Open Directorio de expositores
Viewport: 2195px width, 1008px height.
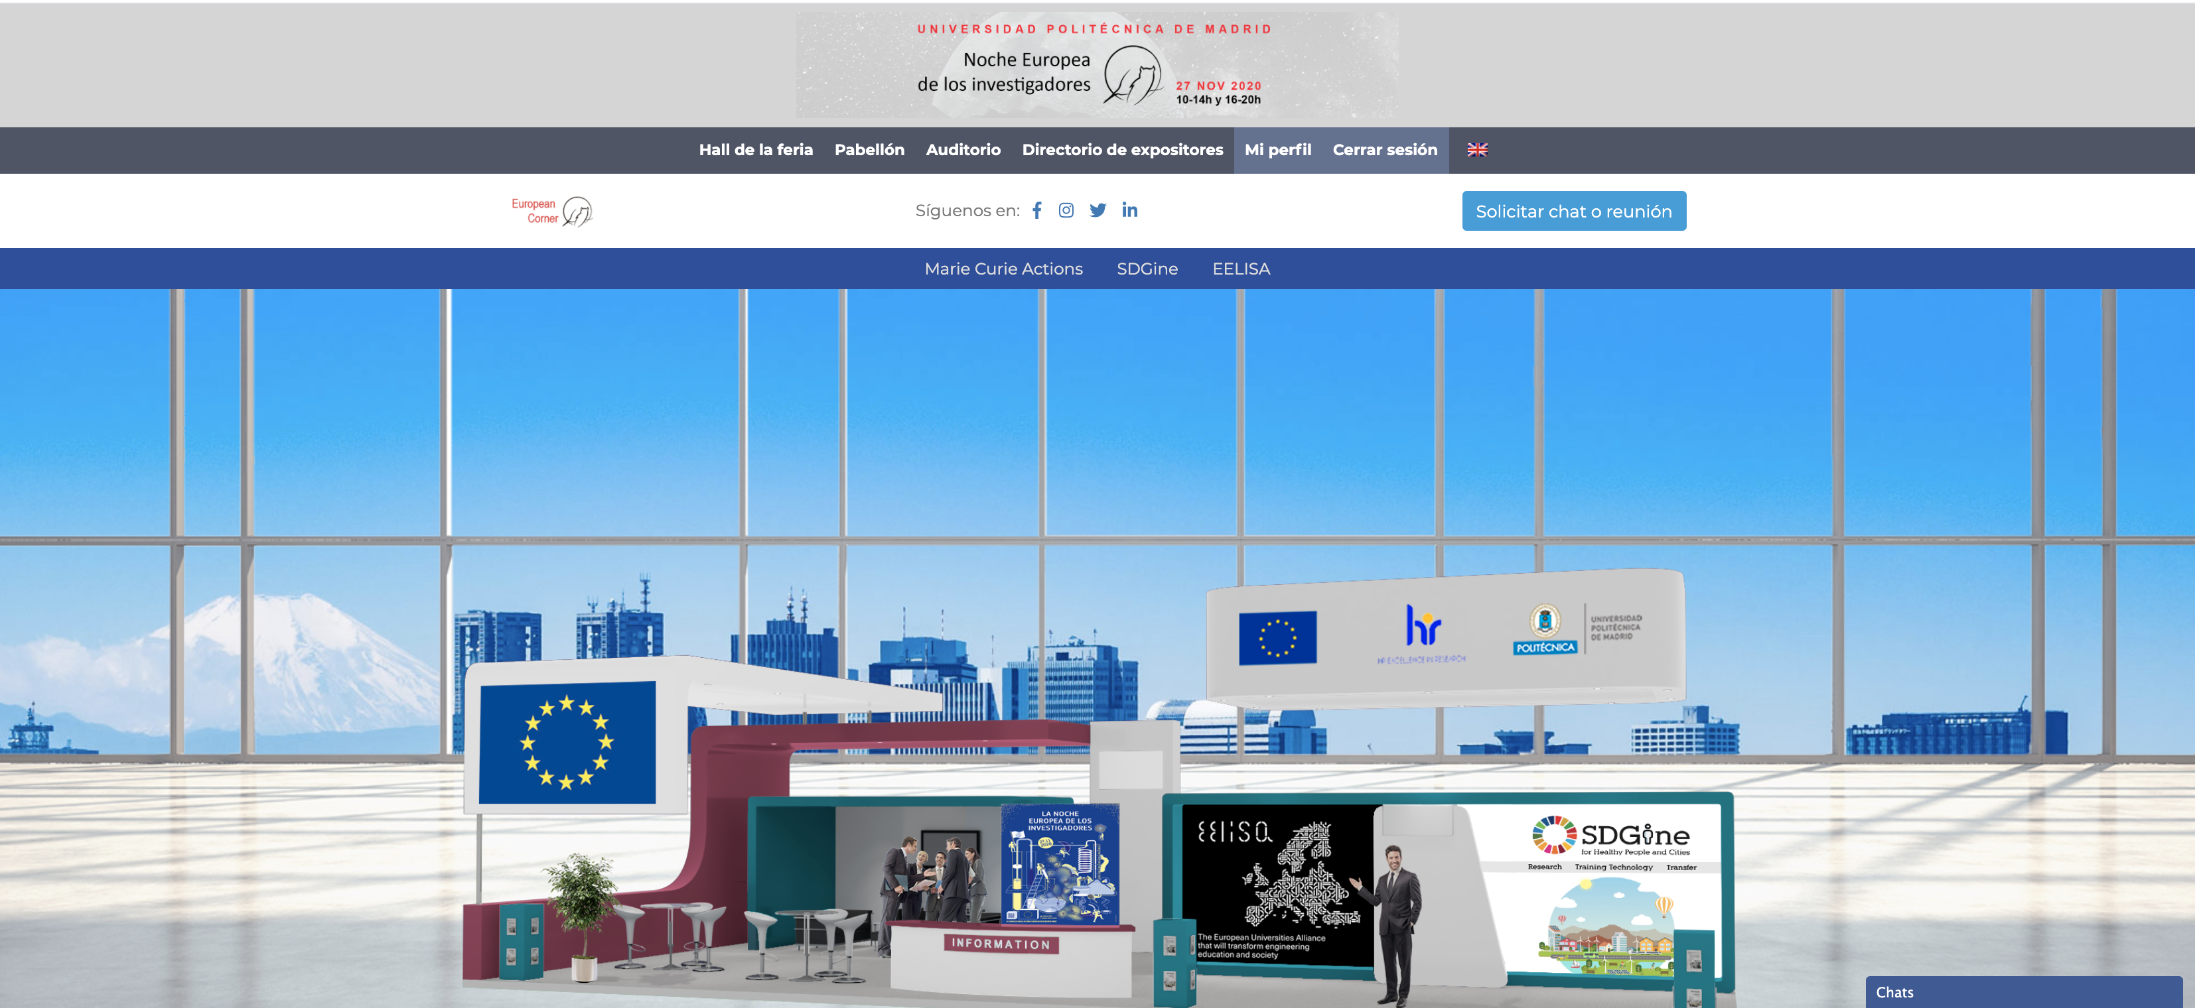(1122, 150)
